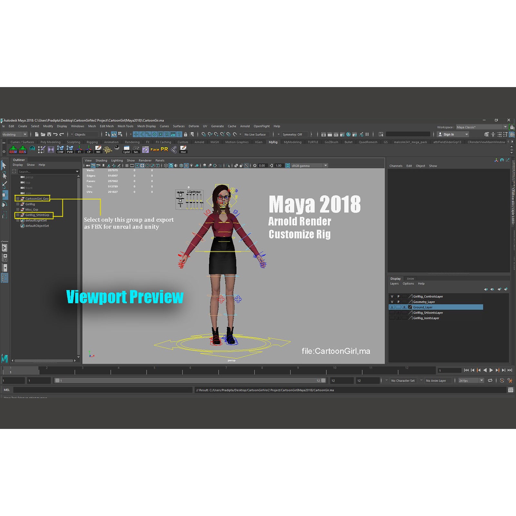Expand the GirlRig_SHJntGrp node
The height and width of the screenshot is (516, 516).
(18, 215)
